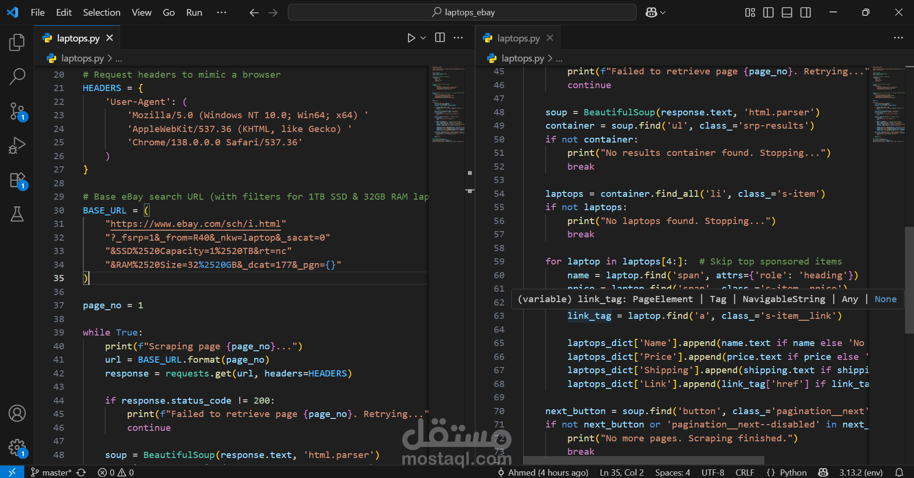Open the Selection menu
Image resolution: width=914 pixels, height=478 pixels.
pos(102,12)
